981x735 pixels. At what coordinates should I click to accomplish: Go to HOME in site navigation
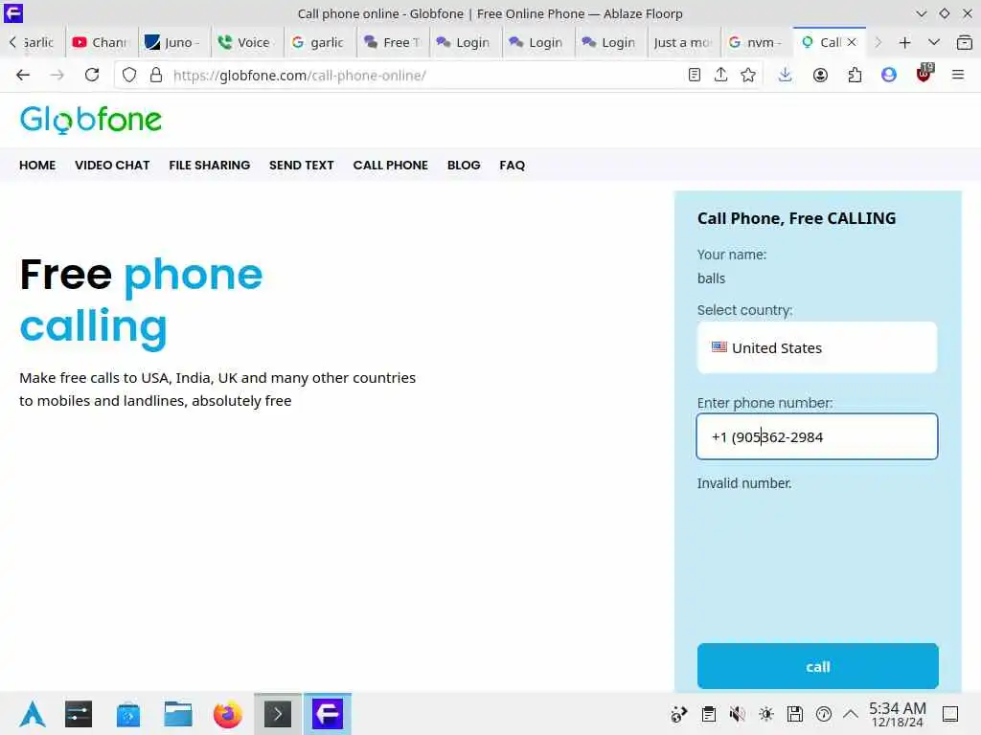(x=37, y=165)
